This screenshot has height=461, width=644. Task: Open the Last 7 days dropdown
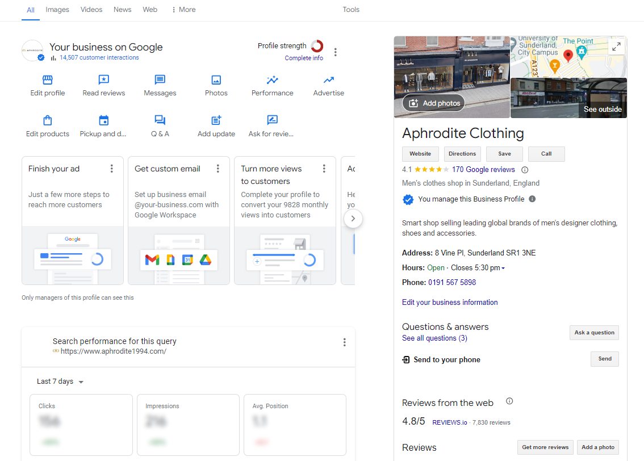60,382
